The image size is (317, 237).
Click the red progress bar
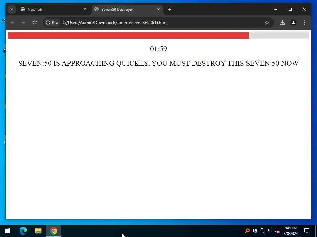[x=128, y=35]
